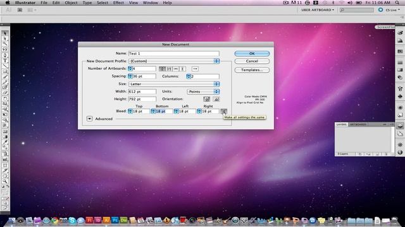Open the Skype icon in the Dock

click(72, 220)
